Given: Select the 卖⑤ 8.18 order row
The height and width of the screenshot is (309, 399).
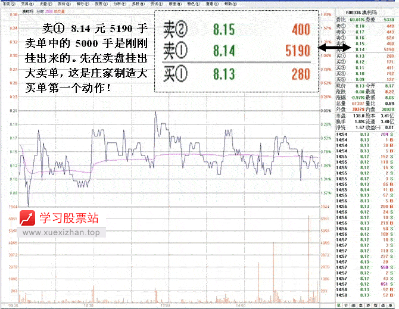Looking at the screenshot, I should coord(365,26).
